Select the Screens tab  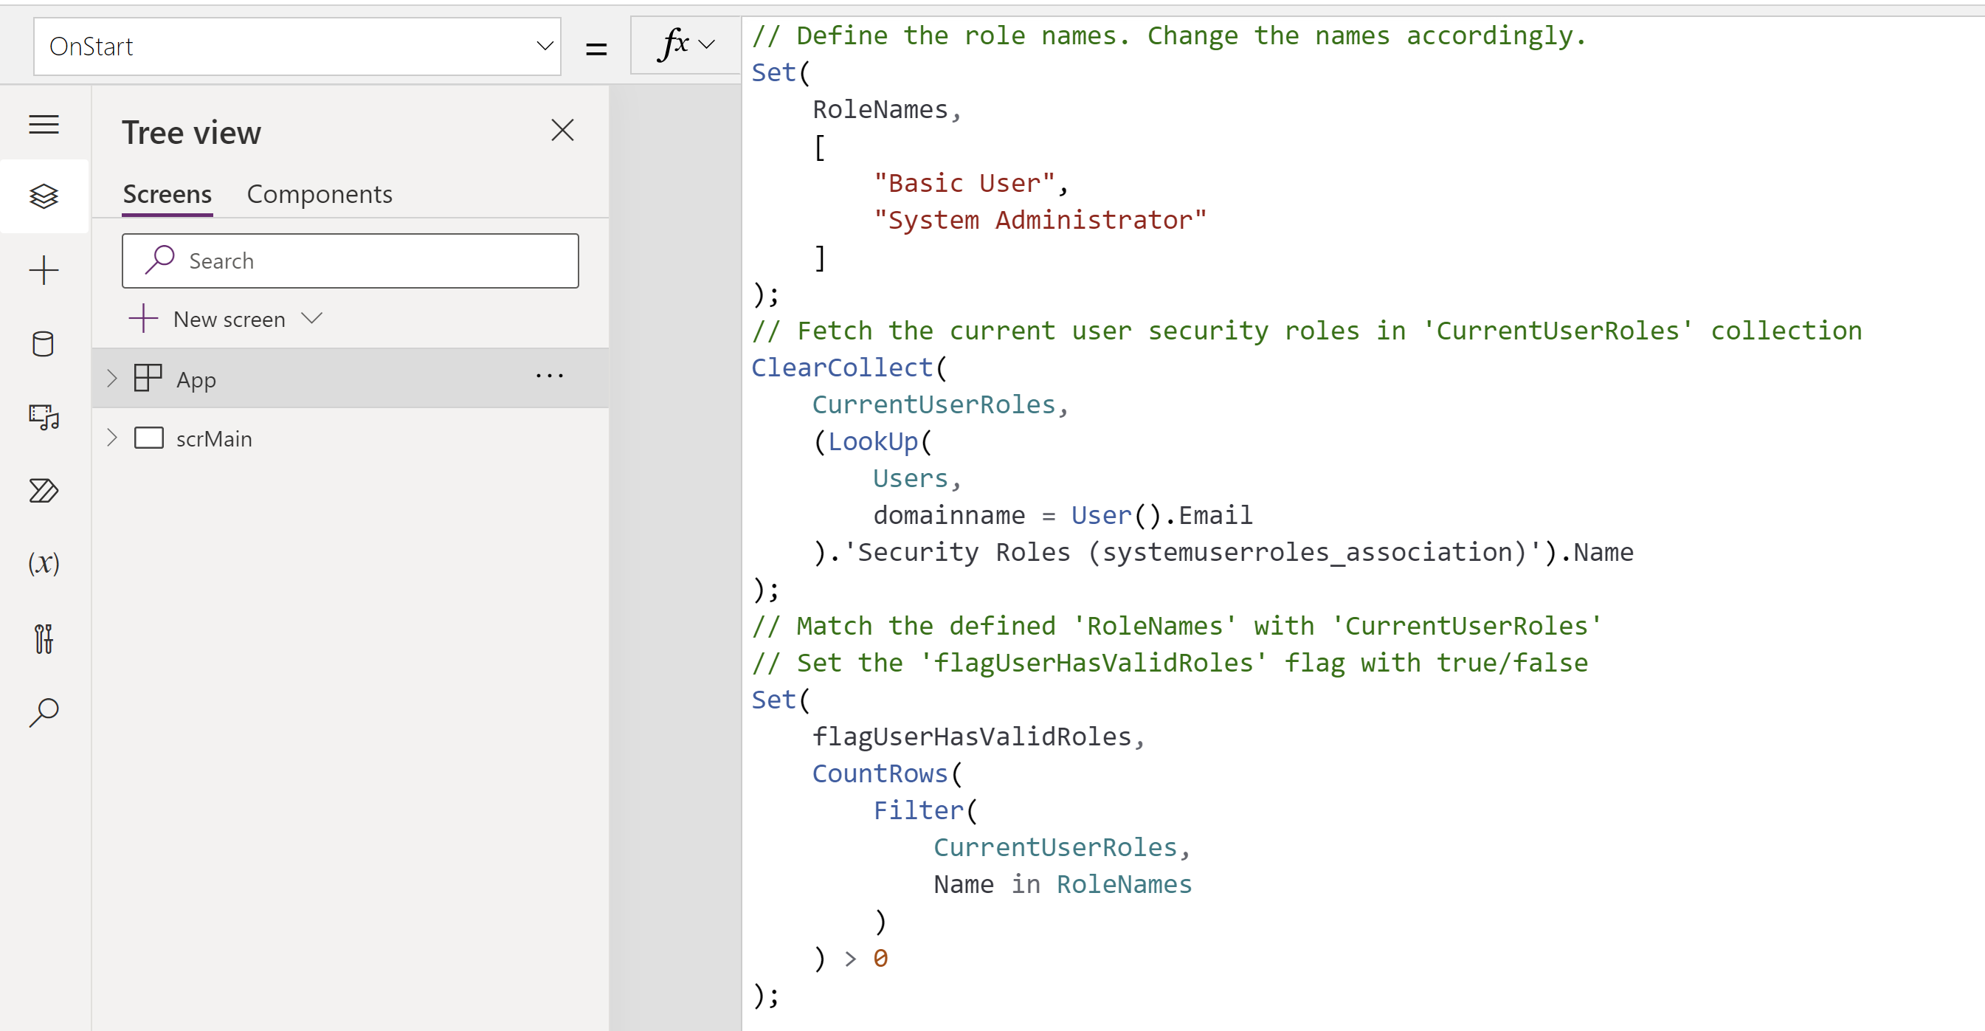(x=168, y=194)
